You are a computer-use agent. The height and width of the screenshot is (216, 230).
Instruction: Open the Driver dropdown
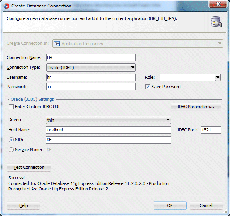[108, 120]
